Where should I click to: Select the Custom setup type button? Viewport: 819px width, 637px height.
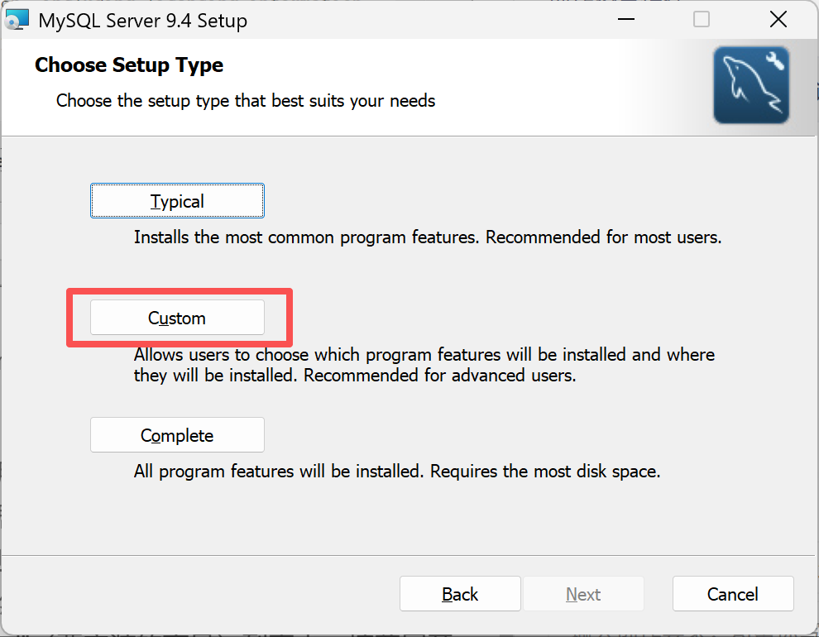click(x=177, y=318)
